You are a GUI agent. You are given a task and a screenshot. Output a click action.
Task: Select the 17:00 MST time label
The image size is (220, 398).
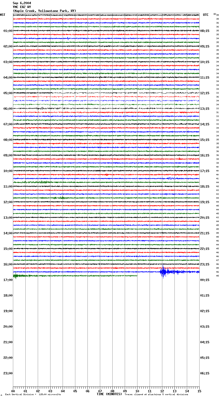click(8, 280)
